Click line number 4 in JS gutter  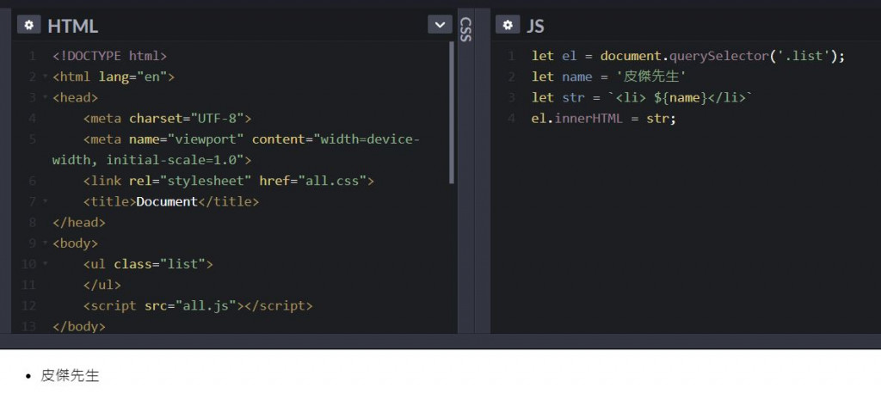[x=511, y=119]
